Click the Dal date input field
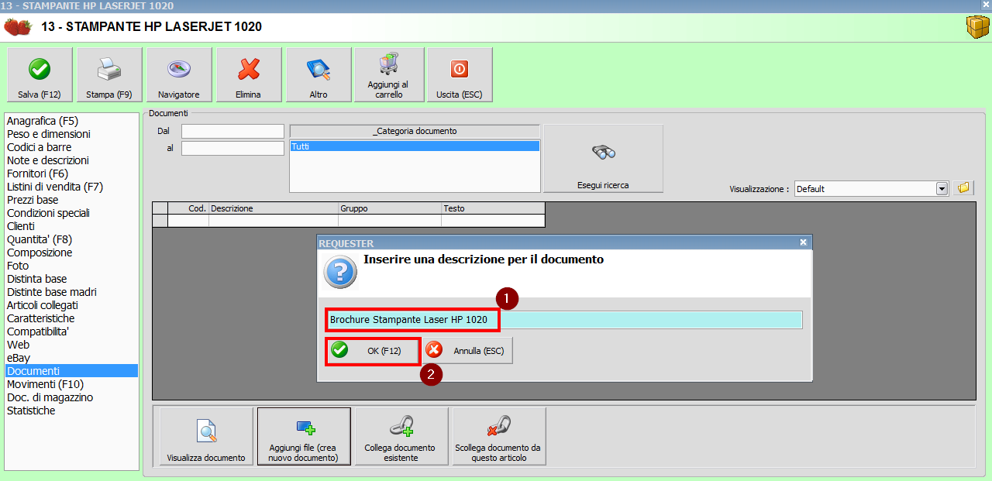 232,131
